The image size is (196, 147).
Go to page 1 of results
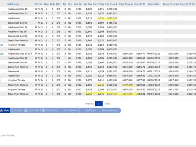pyautogui.click(x=99, y=104)
